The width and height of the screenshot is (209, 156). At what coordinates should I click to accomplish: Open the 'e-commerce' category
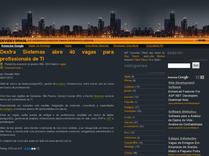tap(131, 127)
